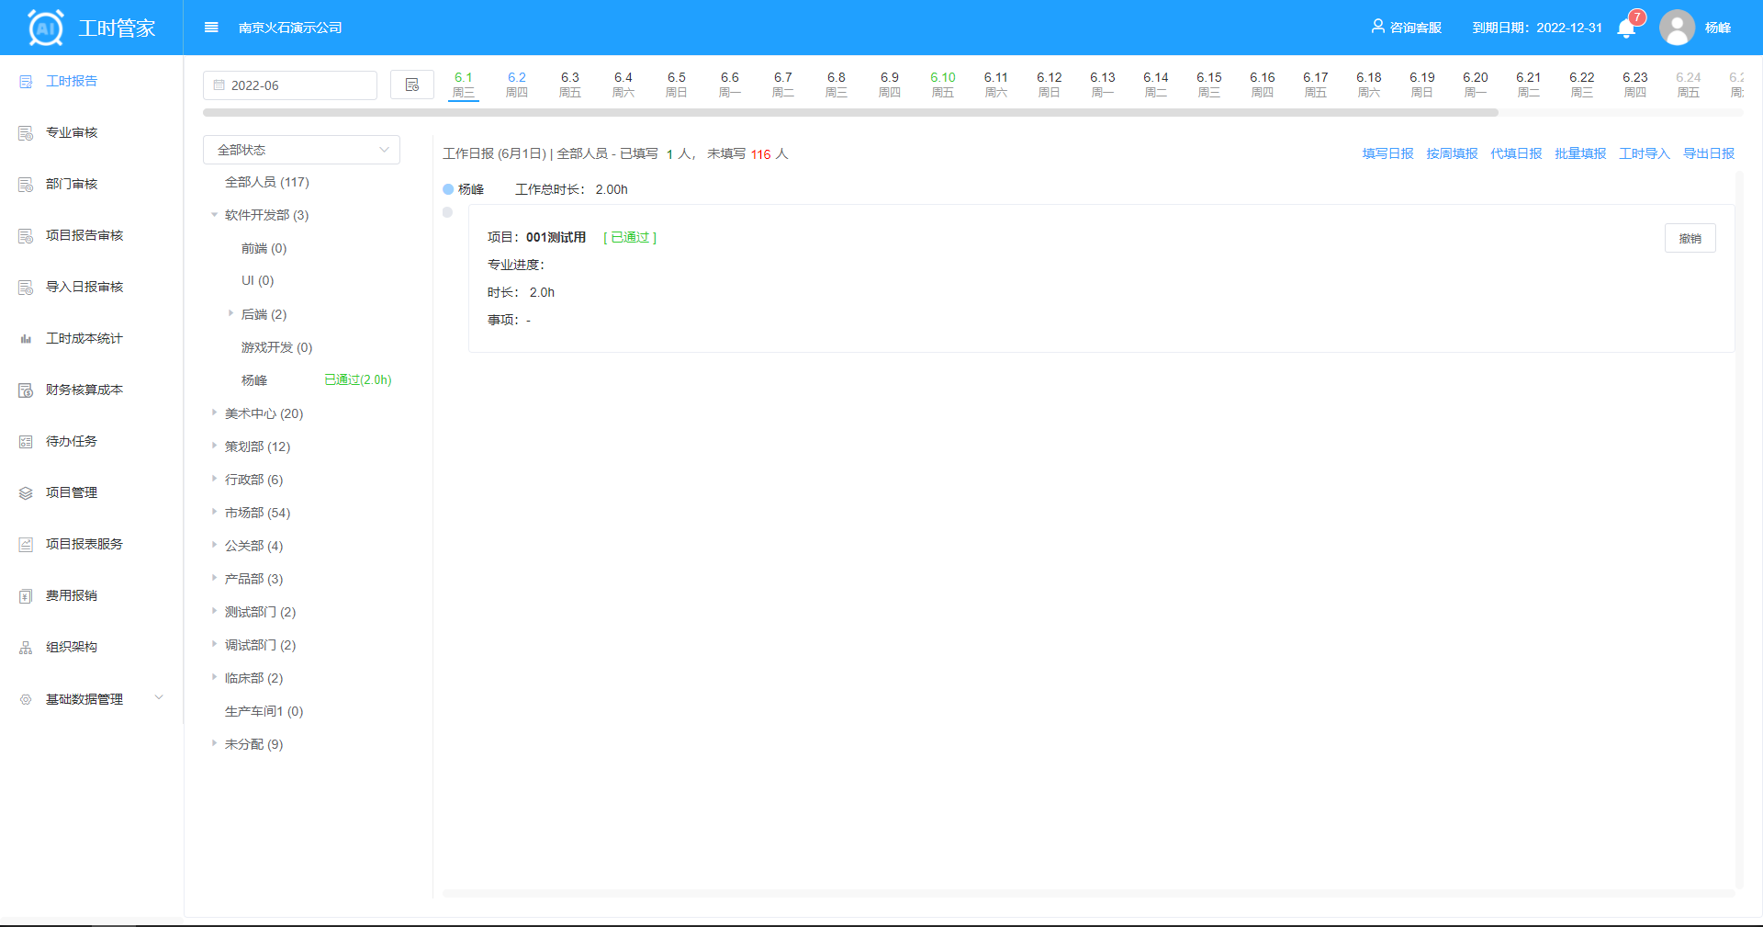Switch to the 6.2 周四 date
This screenshot has width=1763, height=927.
pos(517,85)
